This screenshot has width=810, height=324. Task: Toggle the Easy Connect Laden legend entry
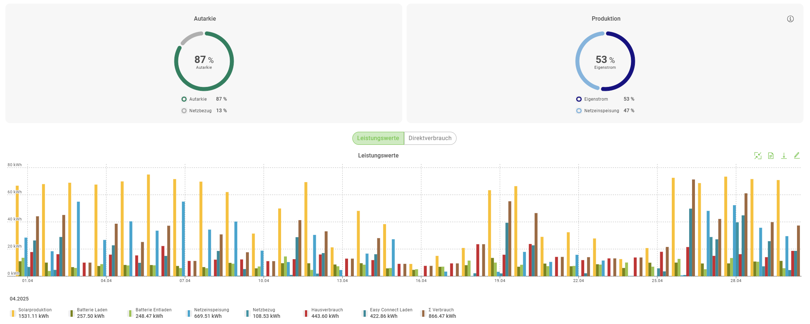391,310
